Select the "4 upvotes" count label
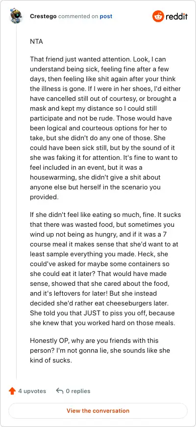The image size is (196, 427). [32, 391]
